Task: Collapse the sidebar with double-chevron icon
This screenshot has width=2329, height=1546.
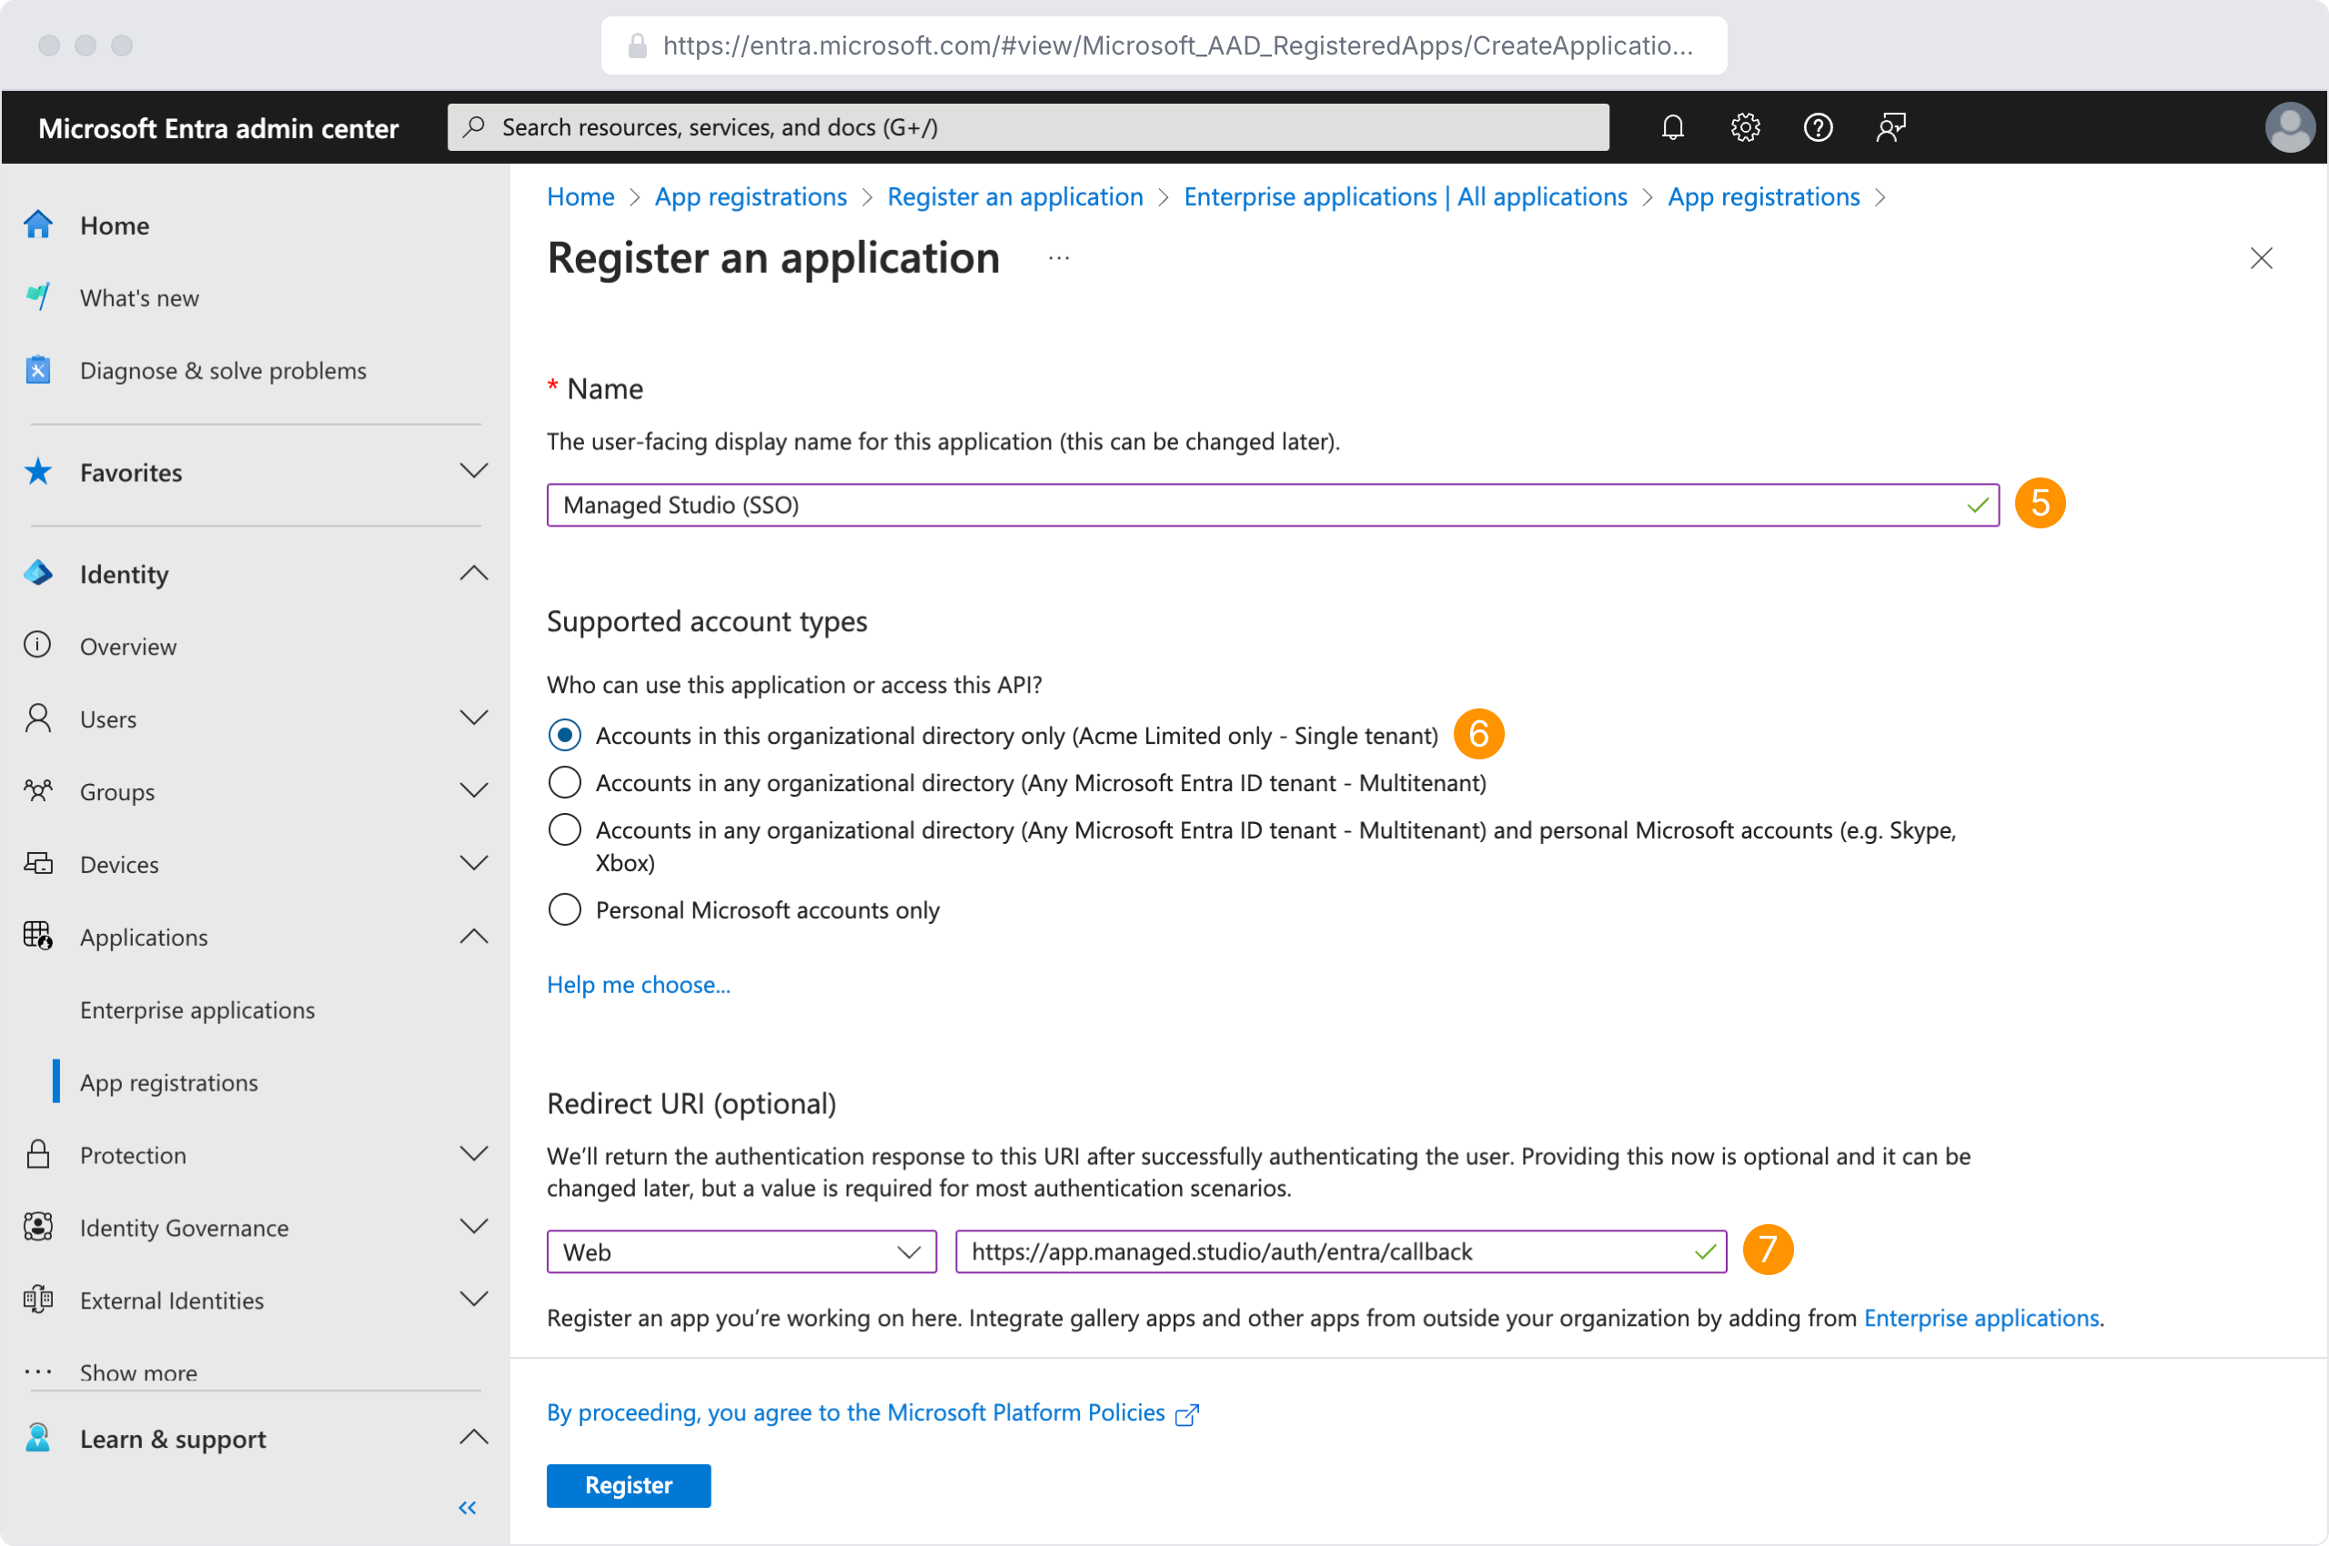Action: 468,1508
